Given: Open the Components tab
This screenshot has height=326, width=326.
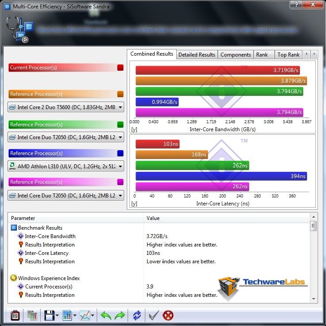Looking at the screenshot, I should (235, 55).
